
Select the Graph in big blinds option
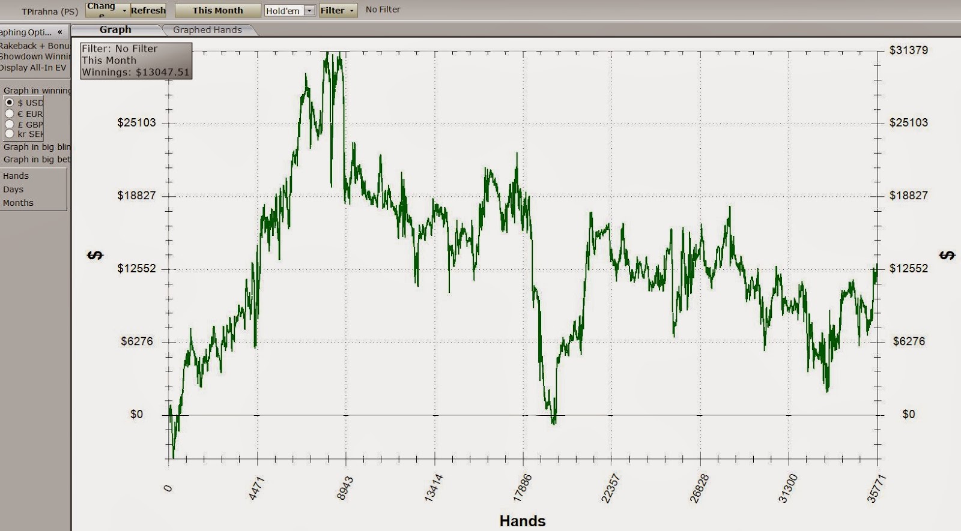point(37,147)
